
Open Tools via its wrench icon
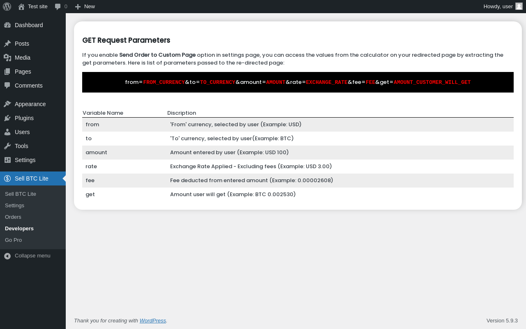click(7, 146)
